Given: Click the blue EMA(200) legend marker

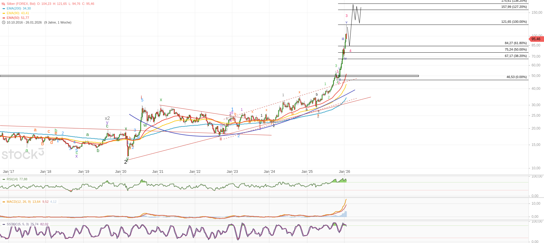Looking at the screenshot, I should (4, 8).
